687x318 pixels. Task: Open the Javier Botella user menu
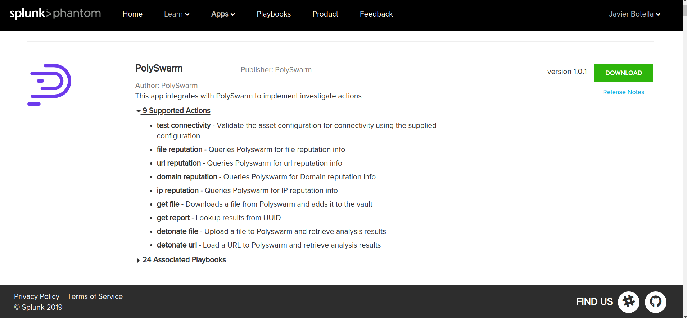pos(634,14)
